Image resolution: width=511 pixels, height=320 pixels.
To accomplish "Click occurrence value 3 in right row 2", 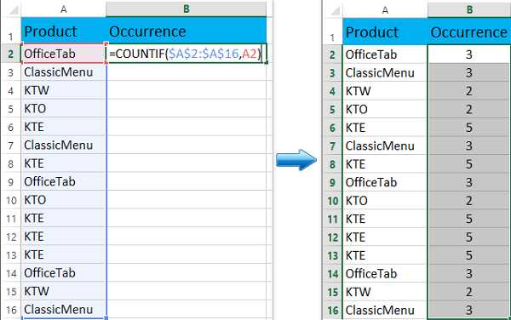I will (x=469, y=54).
